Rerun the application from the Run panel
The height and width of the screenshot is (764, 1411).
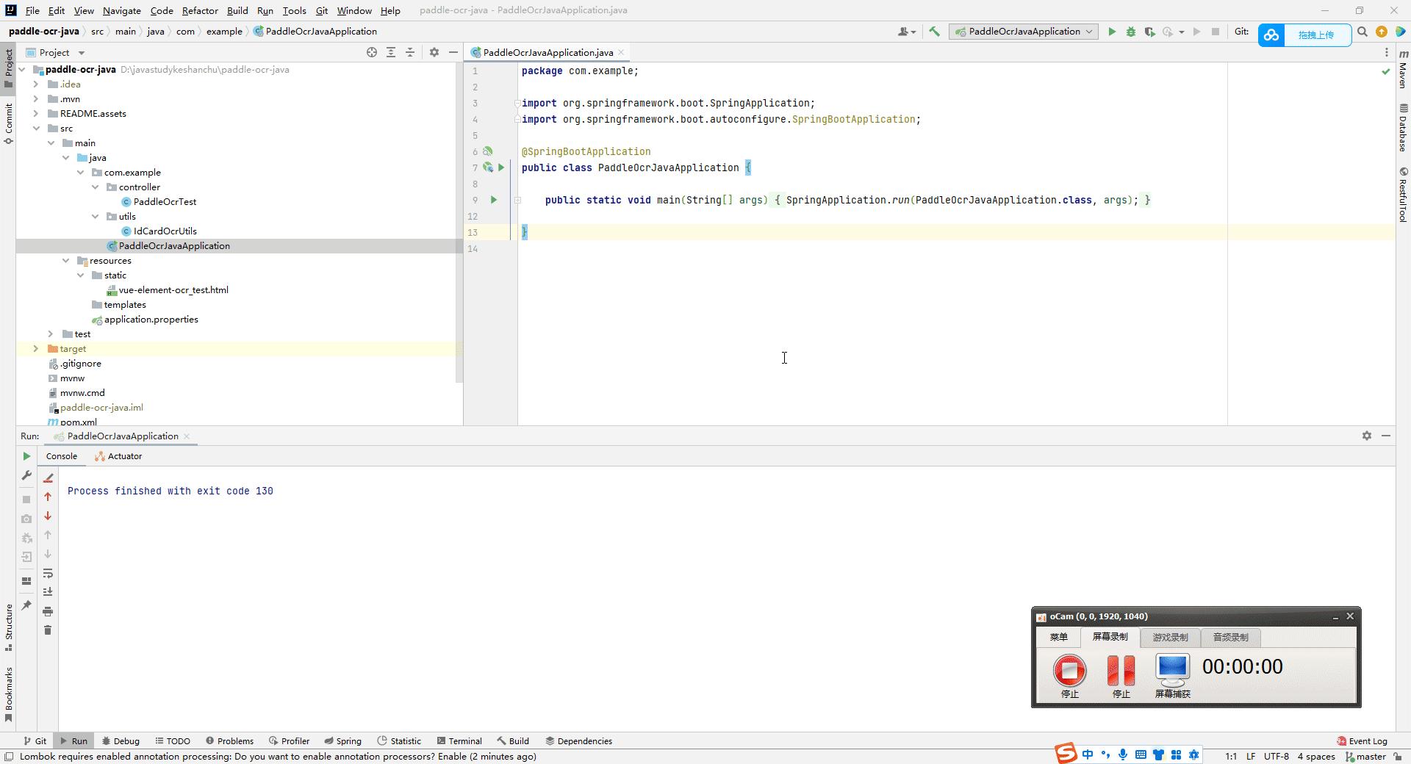[x=26, y=456]
